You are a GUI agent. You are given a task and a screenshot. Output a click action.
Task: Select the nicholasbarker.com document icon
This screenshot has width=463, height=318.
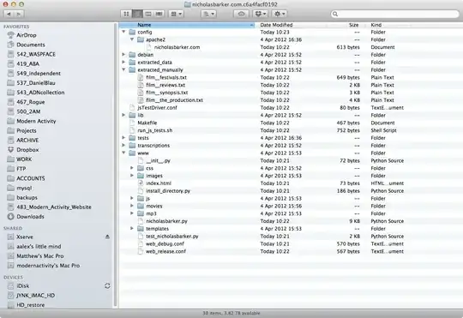click(x=149, y=47)
